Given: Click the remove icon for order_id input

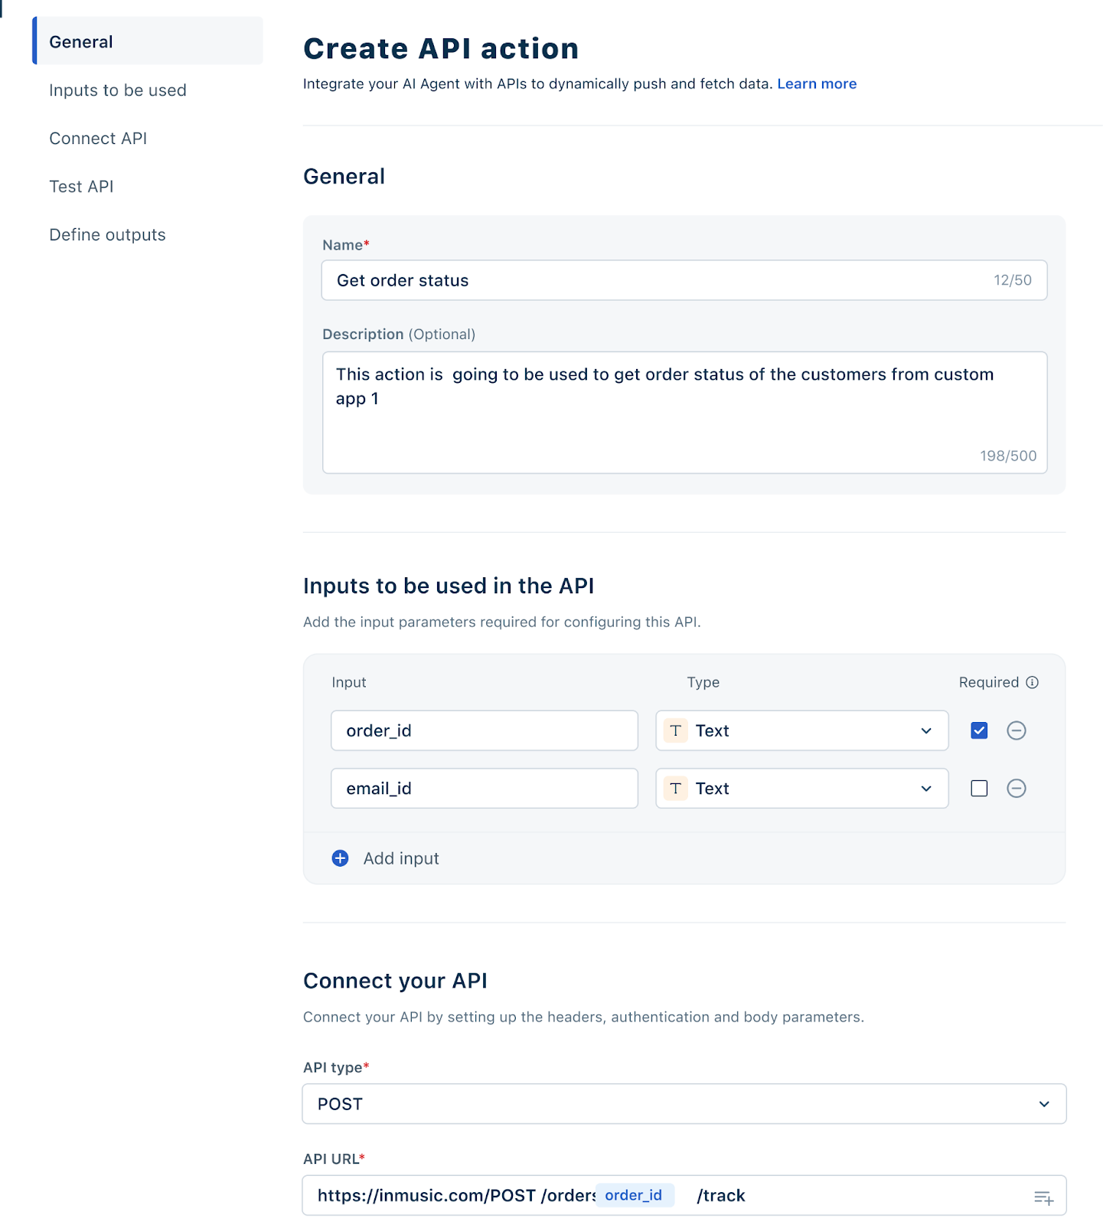Looking at the screenshot, I should pos(1016,730).
